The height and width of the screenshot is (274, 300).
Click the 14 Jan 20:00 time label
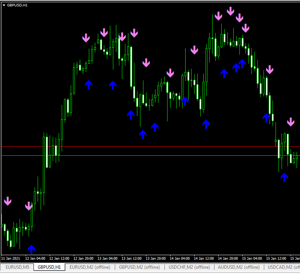pos(228,259)
